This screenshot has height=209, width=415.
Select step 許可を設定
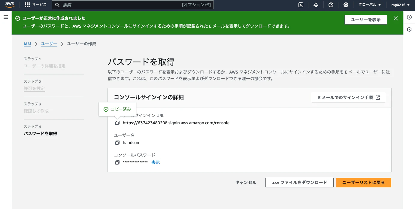[34, 89]
